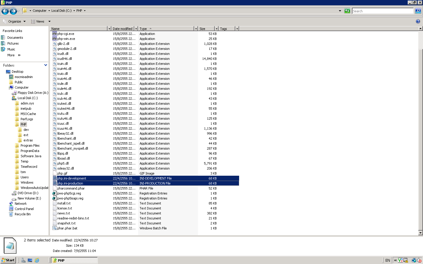This screenshot has height=264, width=423.
Task: Select the phar.phar.bat batch file icon
Action: tap(55, 228)
